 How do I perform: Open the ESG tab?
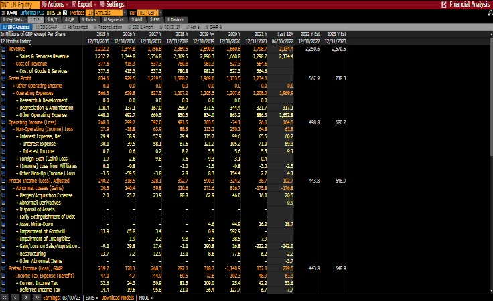155,20
